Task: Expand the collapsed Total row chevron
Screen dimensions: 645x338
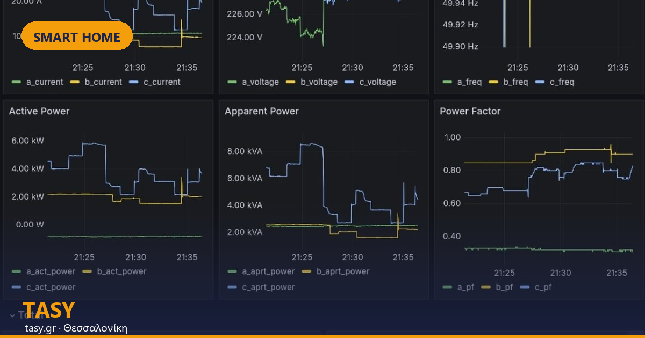Action: [12, 315]
